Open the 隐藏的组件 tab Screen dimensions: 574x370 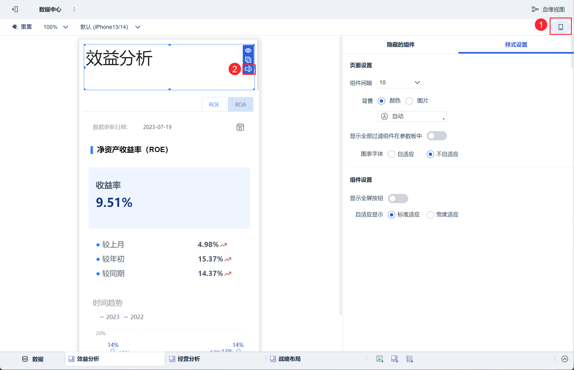(401, 45)
